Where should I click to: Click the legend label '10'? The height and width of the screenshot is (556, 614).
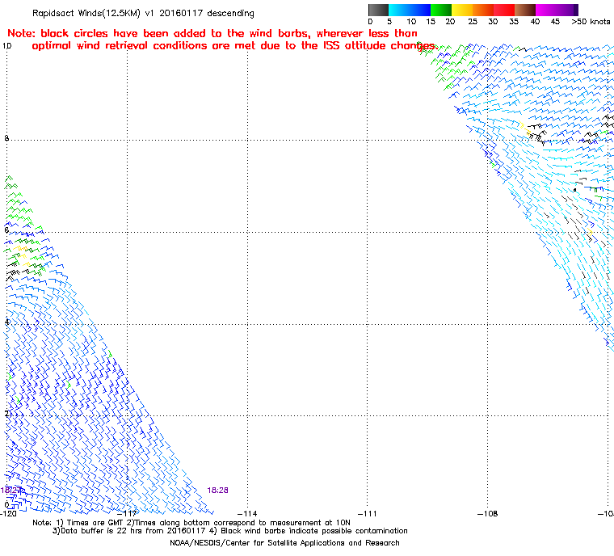(411, 22)
